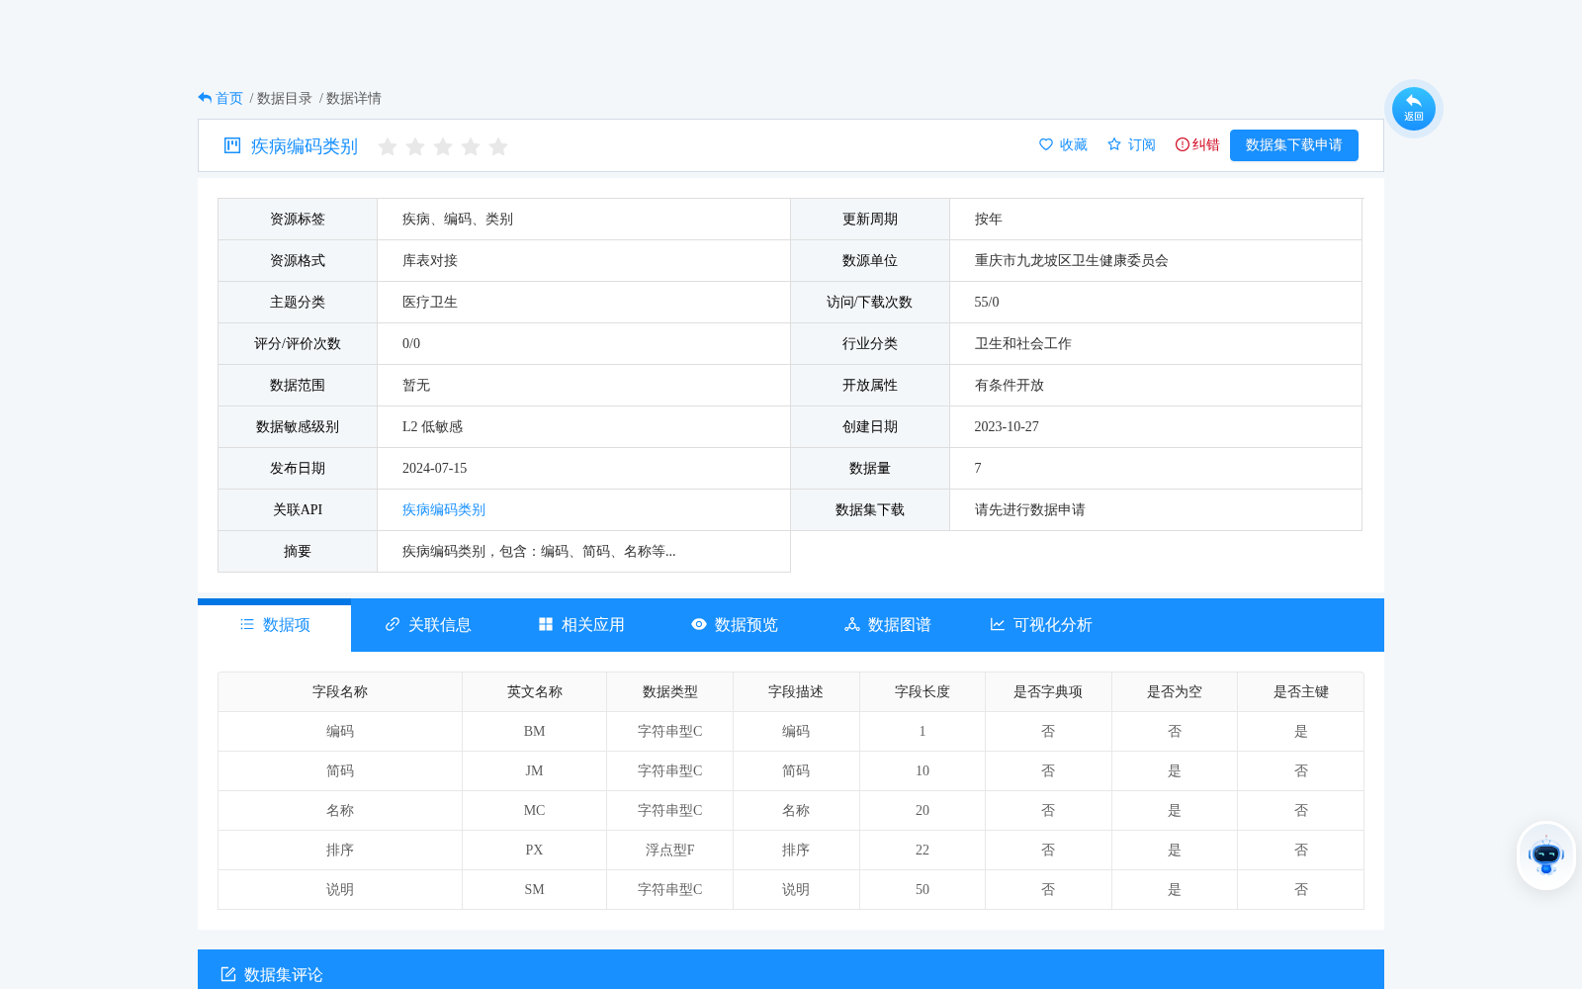Click the 数据集评论 section header

coord(284,974)
